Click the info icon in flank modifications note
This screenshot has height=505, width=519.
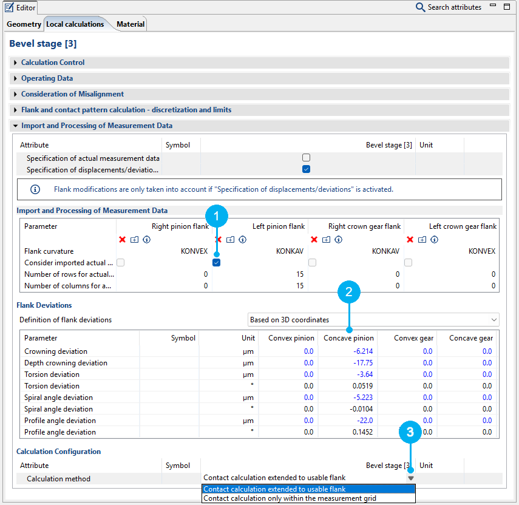tap(35, 189)
